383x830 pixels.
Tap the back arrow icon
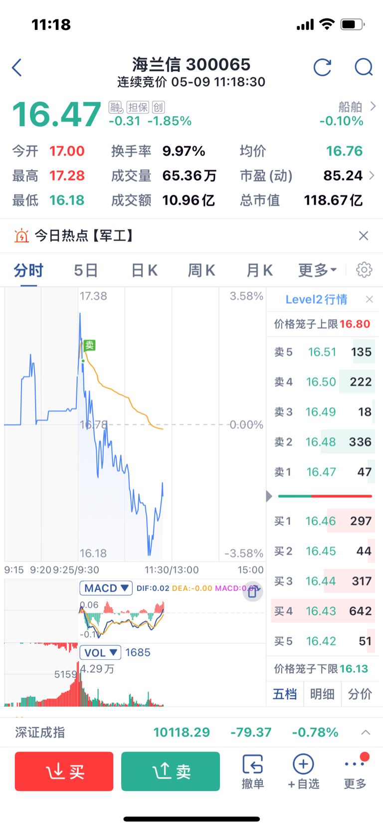(17, 67)
